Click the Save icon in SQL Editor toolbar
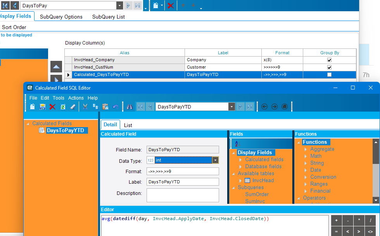380x236 pixels. pos(42,107)
